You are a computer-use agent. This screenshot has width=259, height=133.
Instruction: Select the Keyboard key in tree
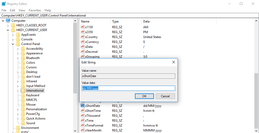32,95
